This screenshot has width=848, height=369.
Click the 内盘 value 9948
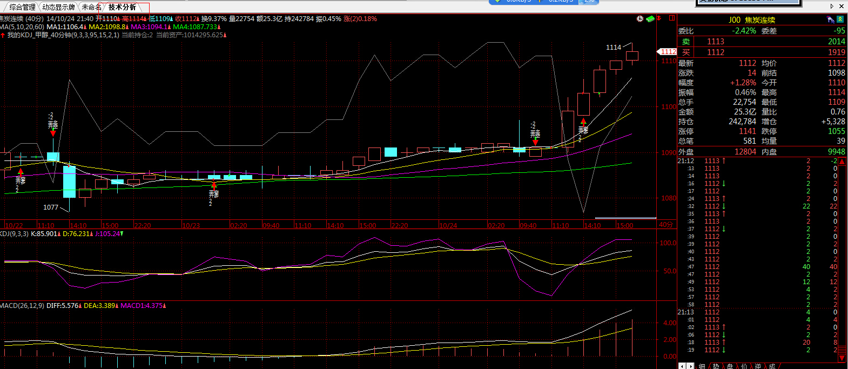(x=837, y=152)
